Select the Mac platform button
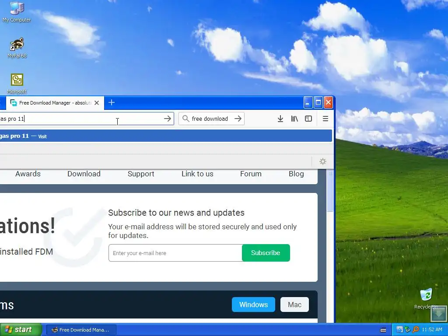This screenshot has height=336, width=448. click(294, 304)
